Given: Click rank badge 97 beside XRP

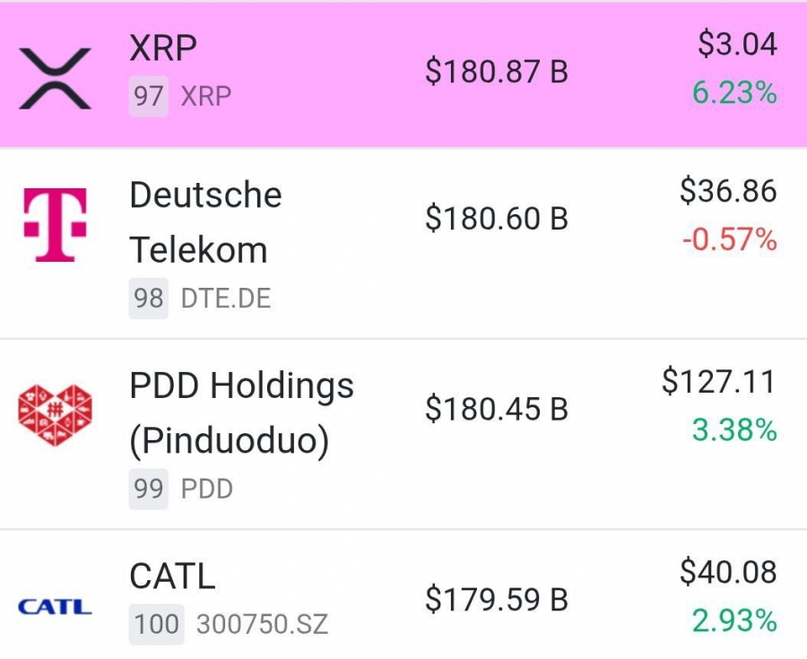Looking at the screenshot, I should 148,96.
